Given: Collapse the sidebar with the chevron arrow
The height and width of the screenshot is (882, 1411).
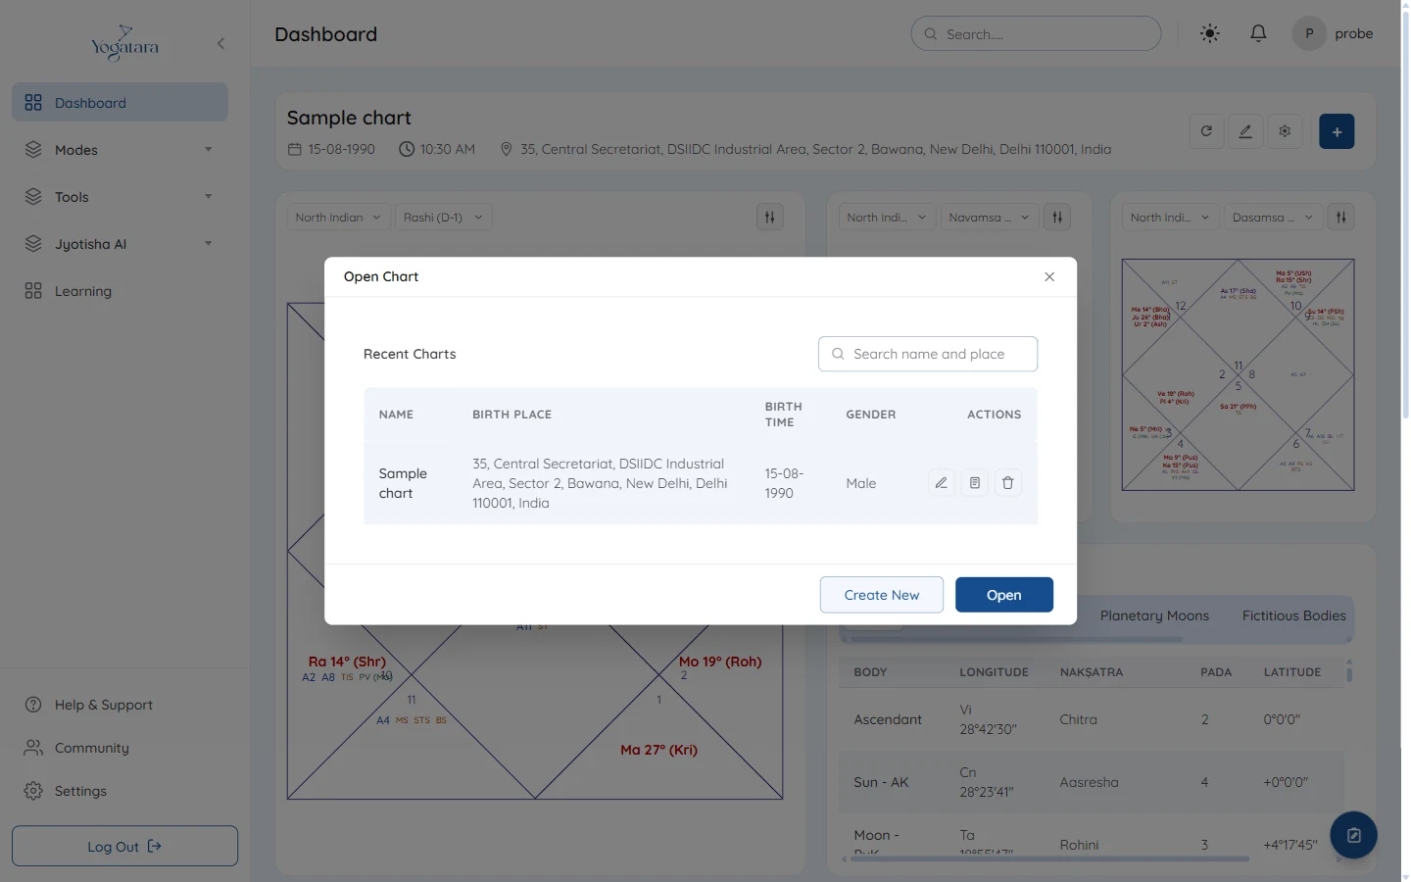Looking at the screenshot, I should [220, 43].
